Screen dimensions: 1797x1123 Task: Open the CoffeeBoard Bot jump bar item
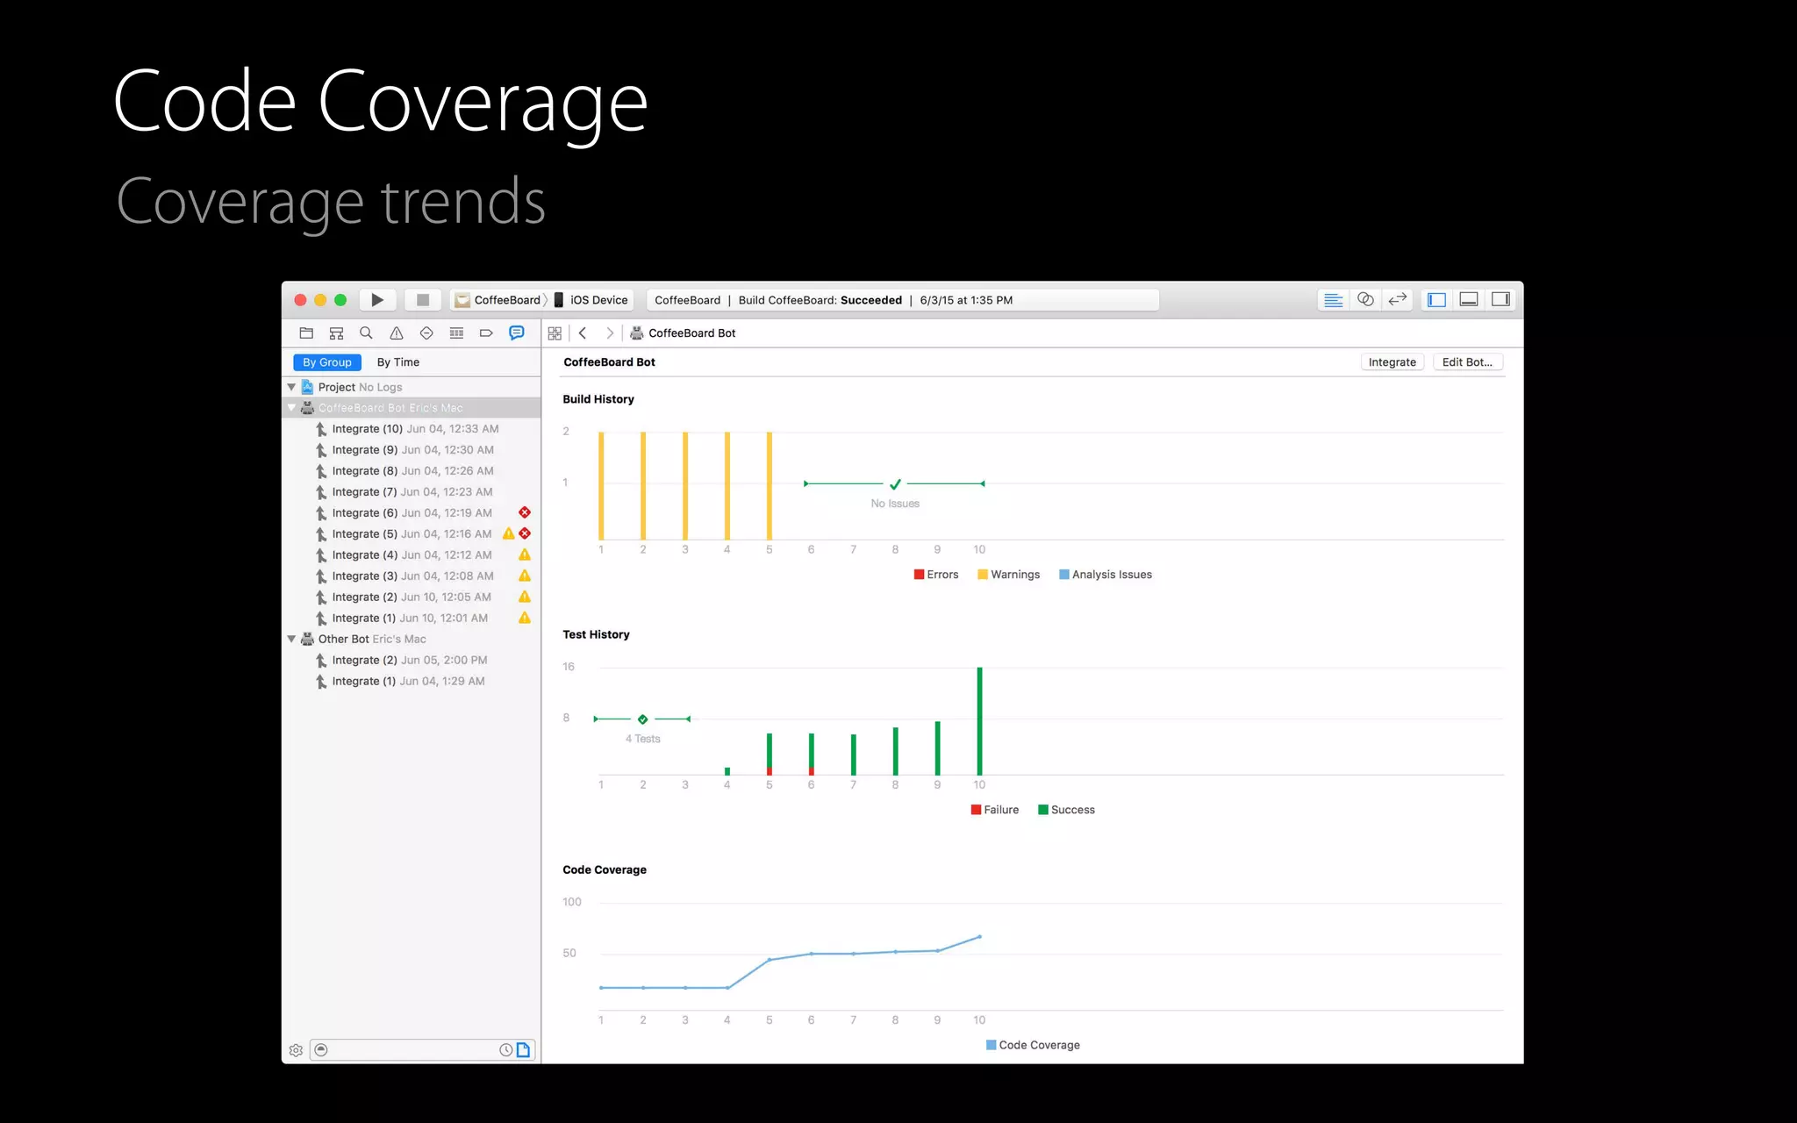tap(684, 333)
